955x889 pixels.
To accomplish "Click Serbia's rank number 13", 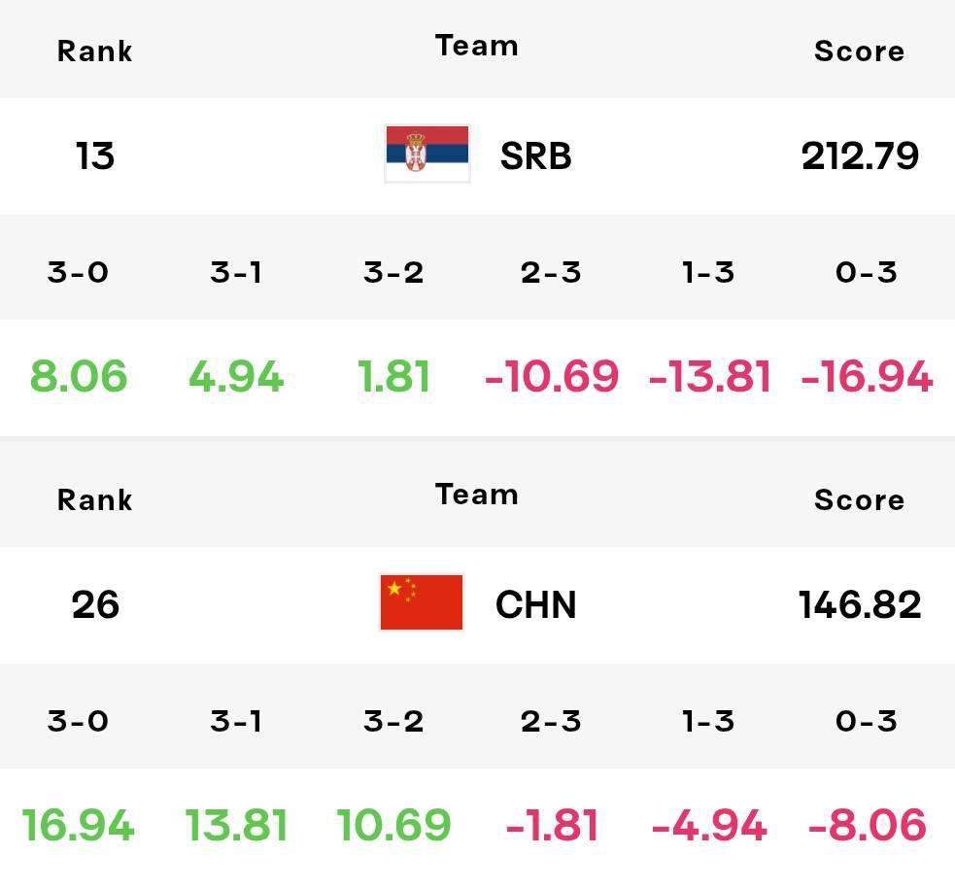I will [94, 155].
